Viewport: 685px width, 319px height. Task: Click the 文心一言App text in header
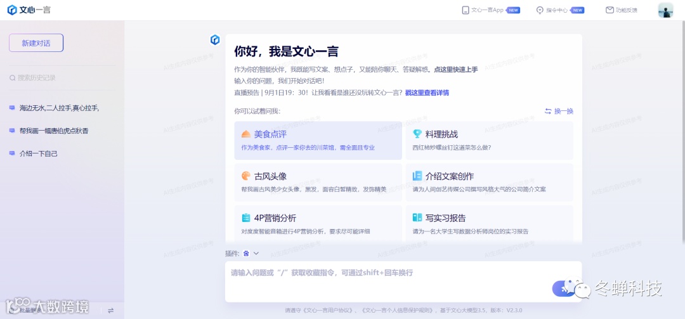coord(487,10)
